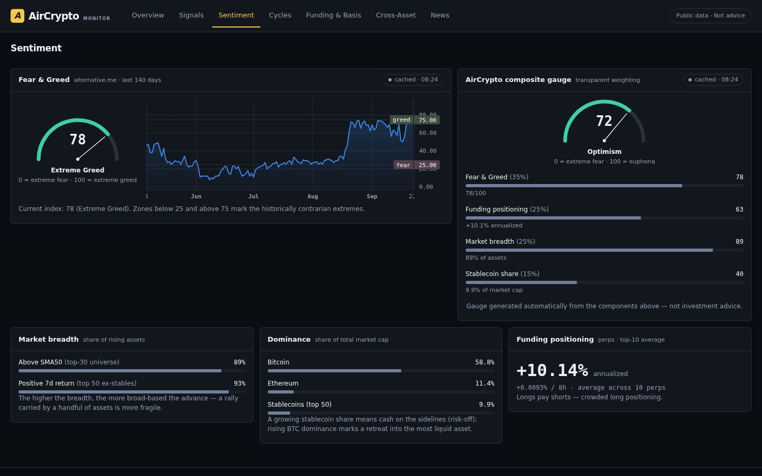The image size is (762, 476).
Task: Click the "Public data · Not advice" badge
Action: click(710, 15)
